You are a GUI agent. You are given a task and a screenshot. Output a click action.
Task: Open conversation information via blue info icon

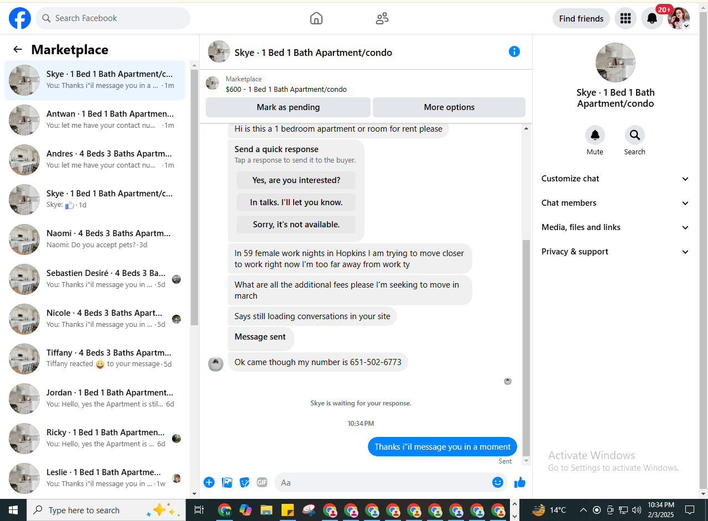click(x=514, y=51)
